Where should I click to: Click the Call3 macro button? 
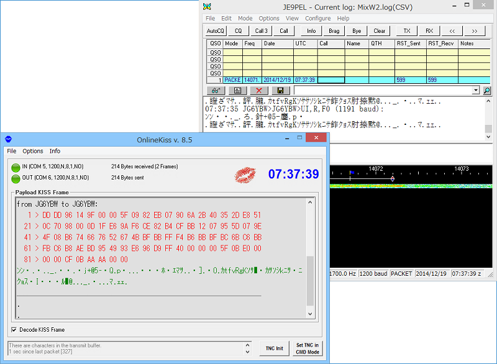[261, 31]
